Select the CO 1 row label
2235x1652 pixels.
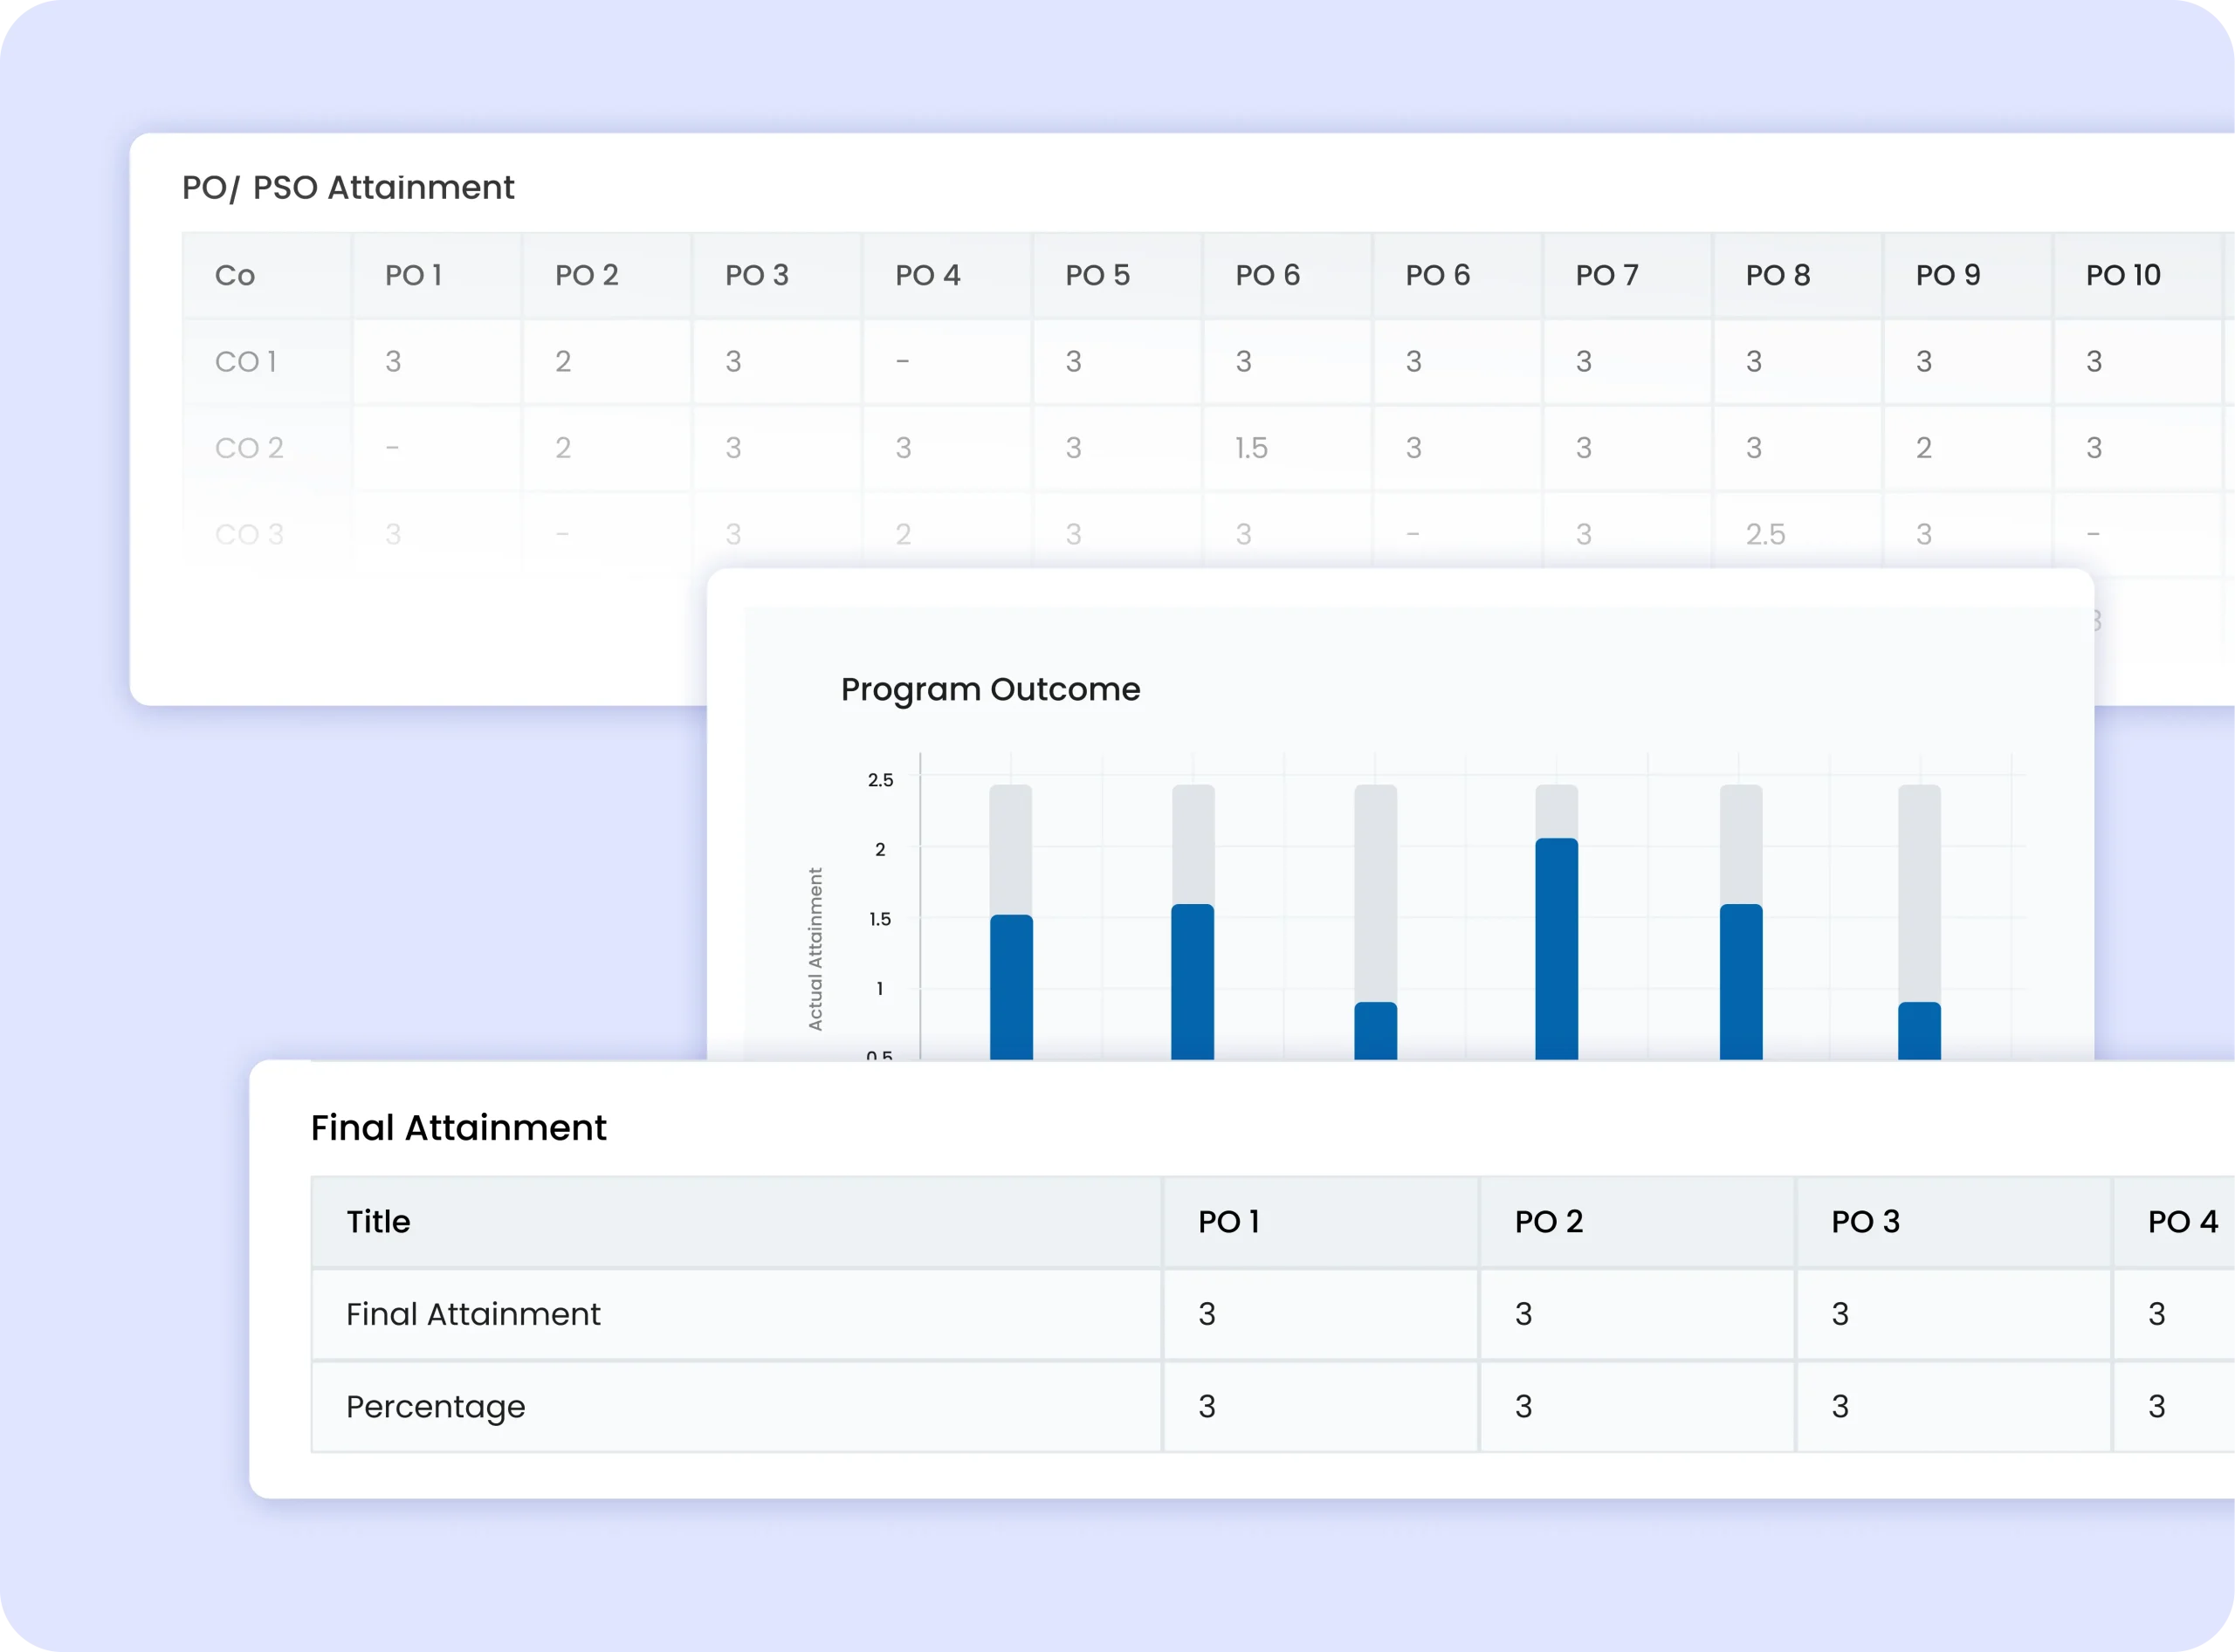pyautogui.click(x=245, y=361)
